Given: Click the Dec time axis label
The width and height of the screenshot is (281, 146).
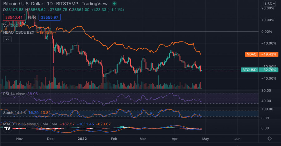Looking at the screenshot, I should click(x=50, y=139).
